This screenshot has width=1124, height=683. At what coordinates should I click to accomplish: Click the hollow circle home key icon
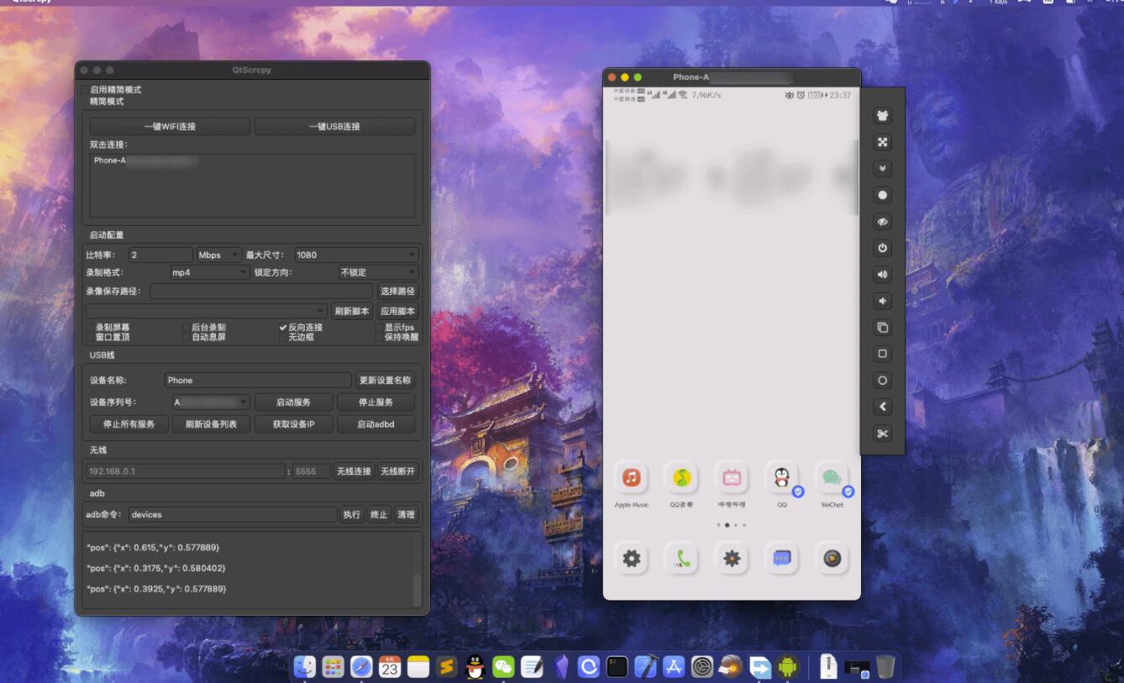point(882,381)
